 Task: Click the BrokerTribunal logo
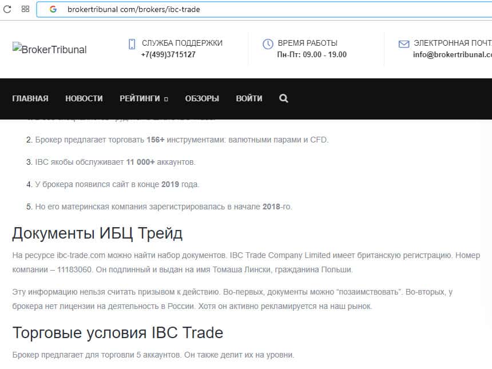pos(50,49)
